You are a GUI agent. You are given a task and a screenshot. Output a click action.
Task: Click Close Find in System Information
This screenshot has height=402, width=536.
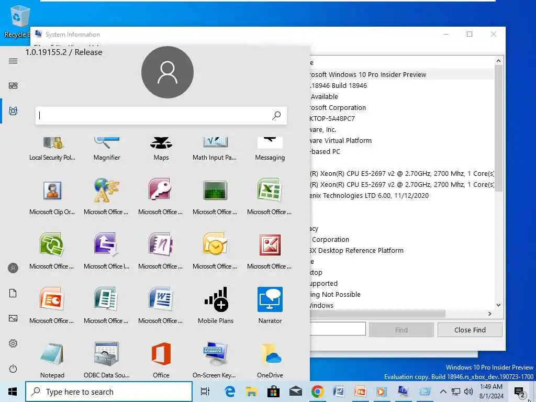(x=470, y=330)
